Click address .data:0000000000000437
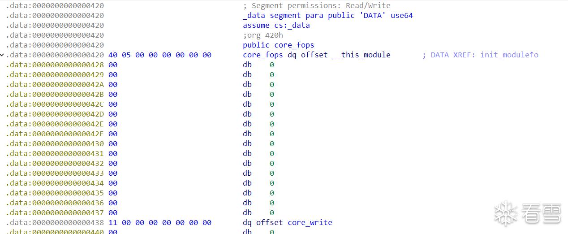The width and height of the screenshot is (568, 234). coord(55,213)
